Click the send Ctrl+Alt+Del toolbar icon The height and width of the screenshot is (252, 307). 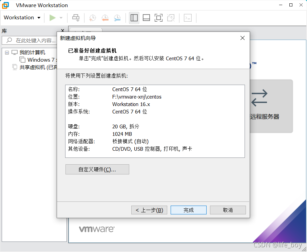pos(76,18)
